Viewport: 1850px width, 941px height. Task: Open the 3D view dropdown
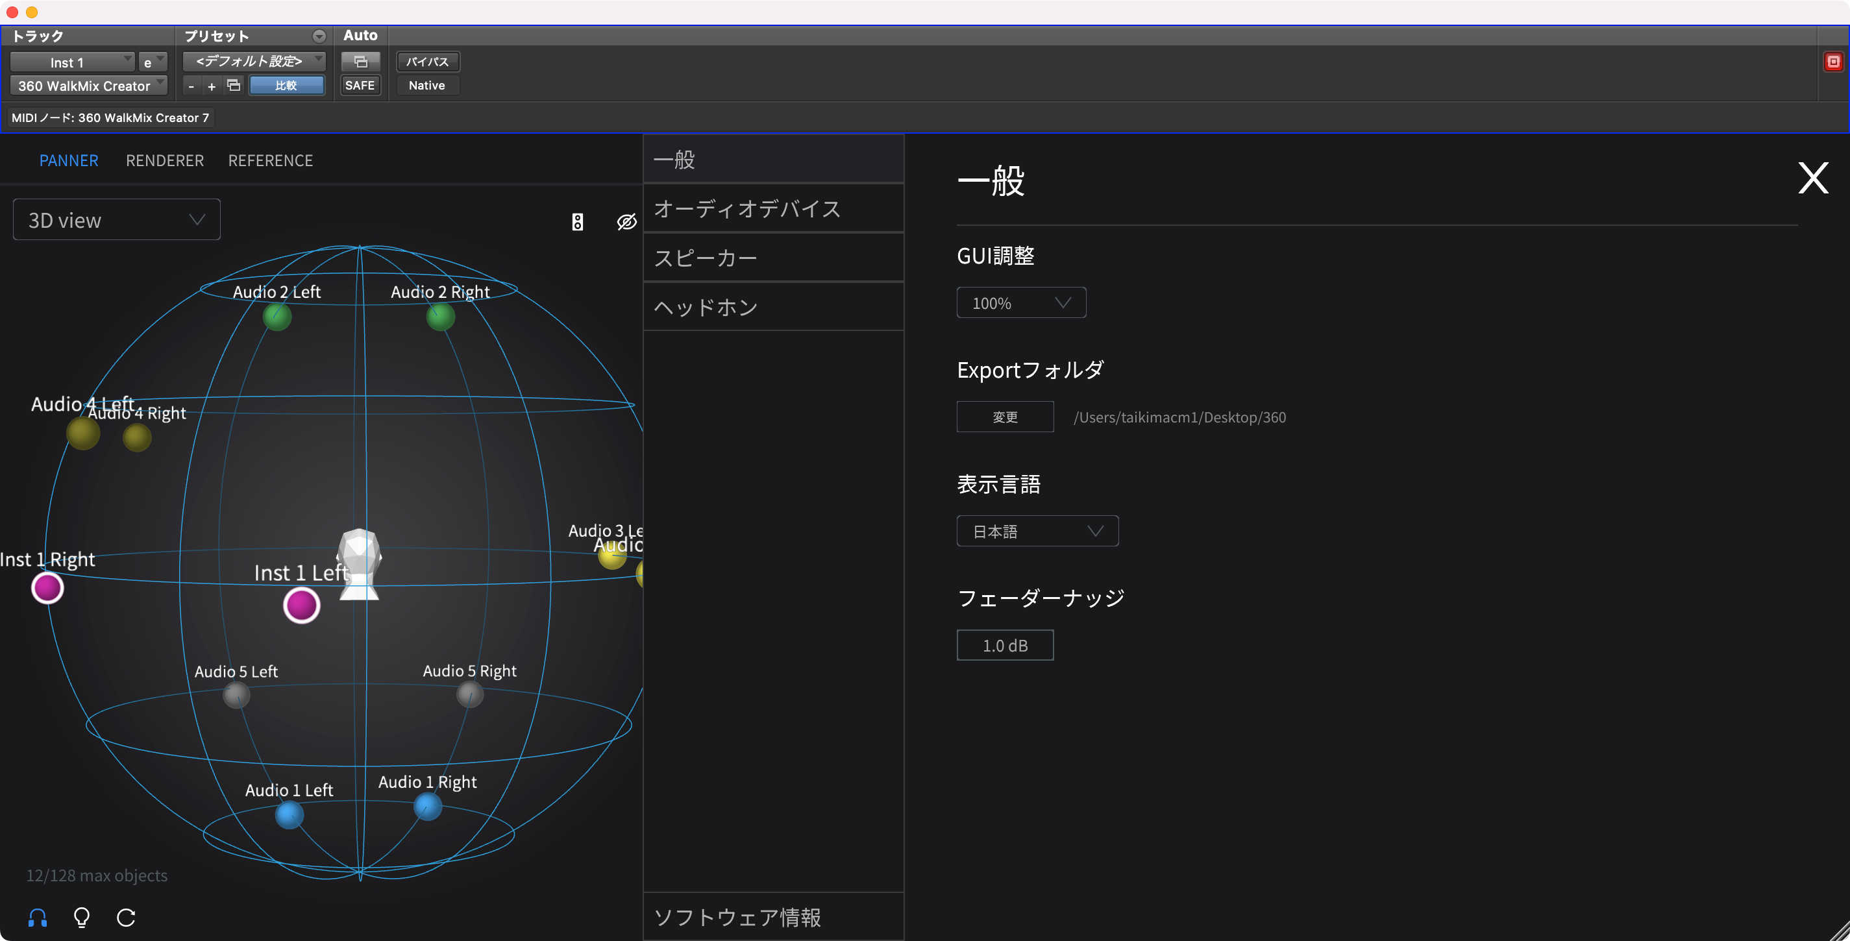pos(116,219)
